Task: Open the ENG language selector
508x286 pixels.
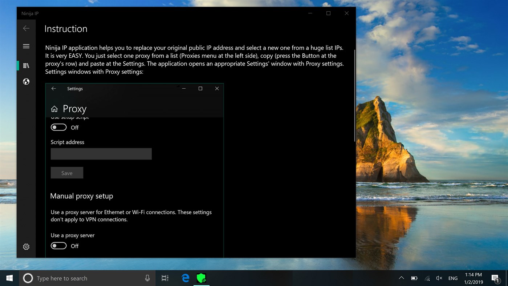Action: click(x=452, y=278)
